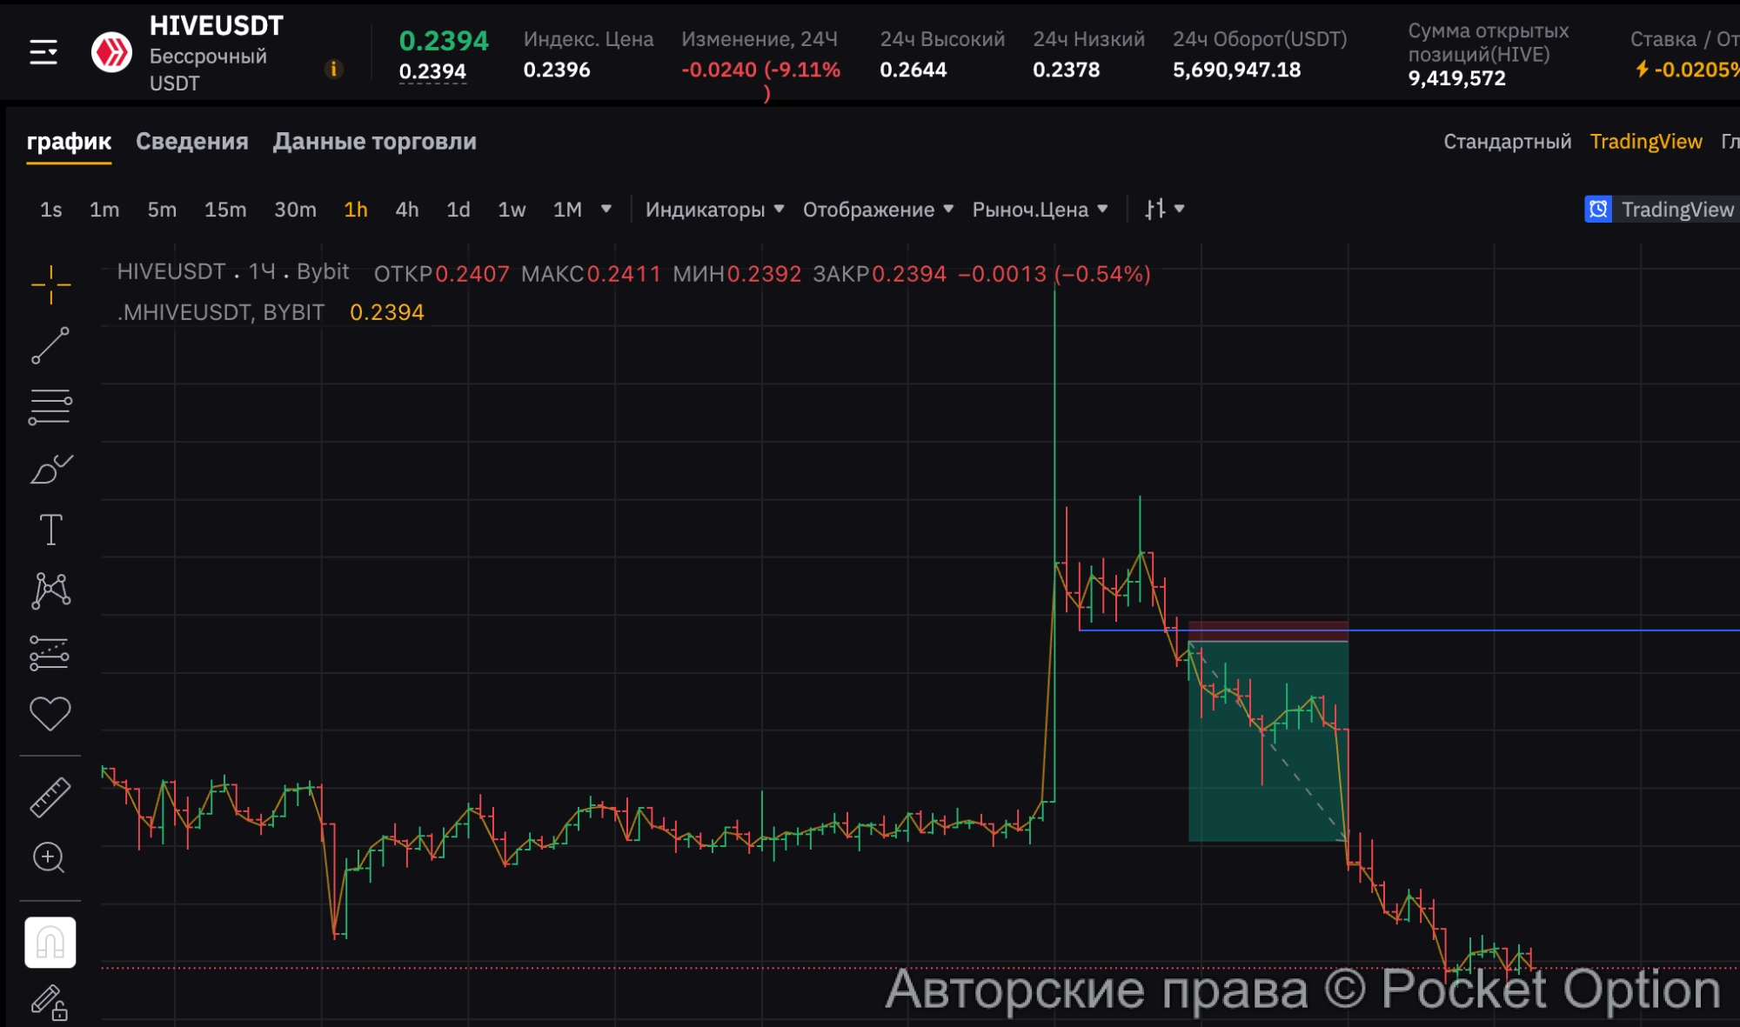Open the Fibonacci retracement tool
This screenshot has height=1027, width=1740.
tap(50, 407)
